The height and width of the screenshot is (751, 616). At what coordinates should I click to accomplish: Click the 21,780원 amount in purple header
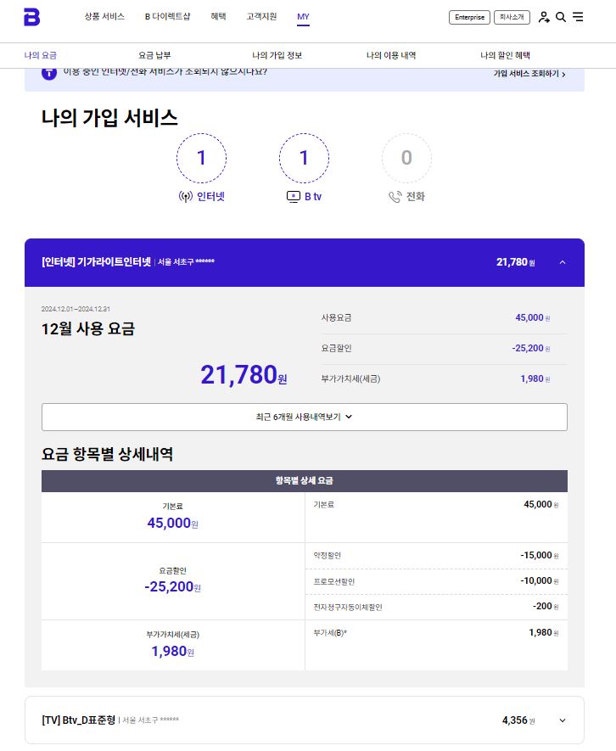515,262
